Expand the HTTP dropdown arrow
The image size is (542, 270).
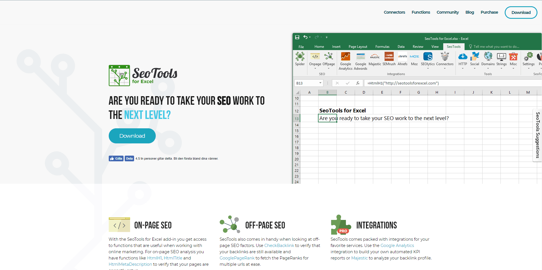pyautogui.click(x=463, y=69)
